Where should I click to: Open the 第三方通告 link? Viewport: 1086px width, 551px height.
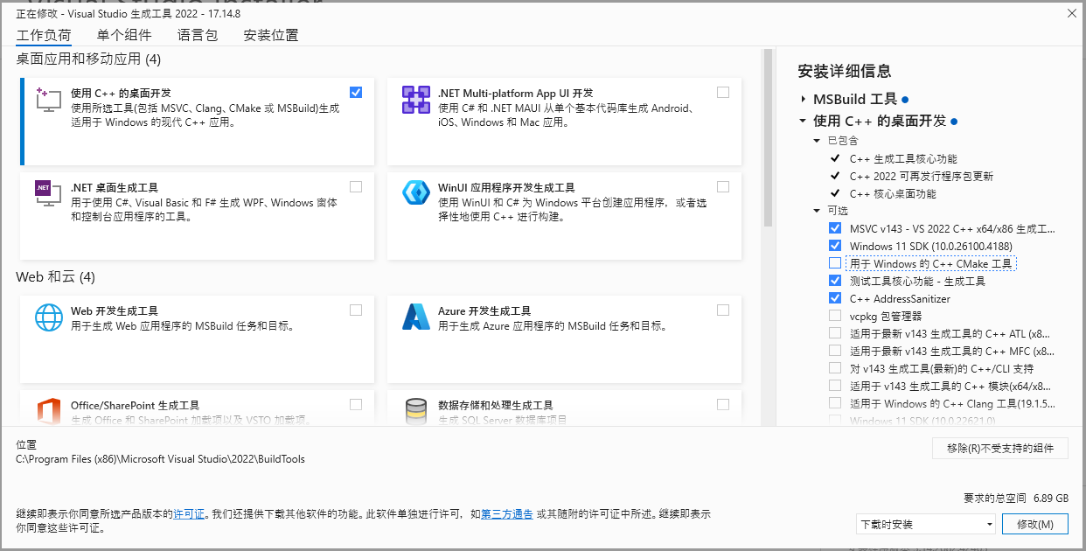click(x=507, y=514)
